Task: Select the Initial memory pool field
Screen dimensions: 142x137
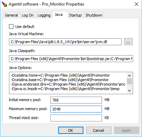Action: (76, 100)
